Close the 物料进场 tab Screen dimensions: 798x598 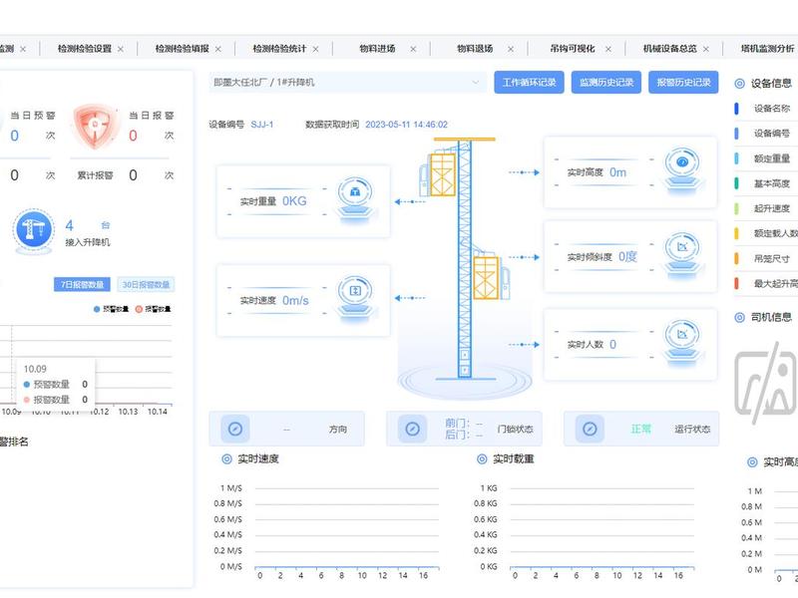pyautogui.click(x=413, y=49)
